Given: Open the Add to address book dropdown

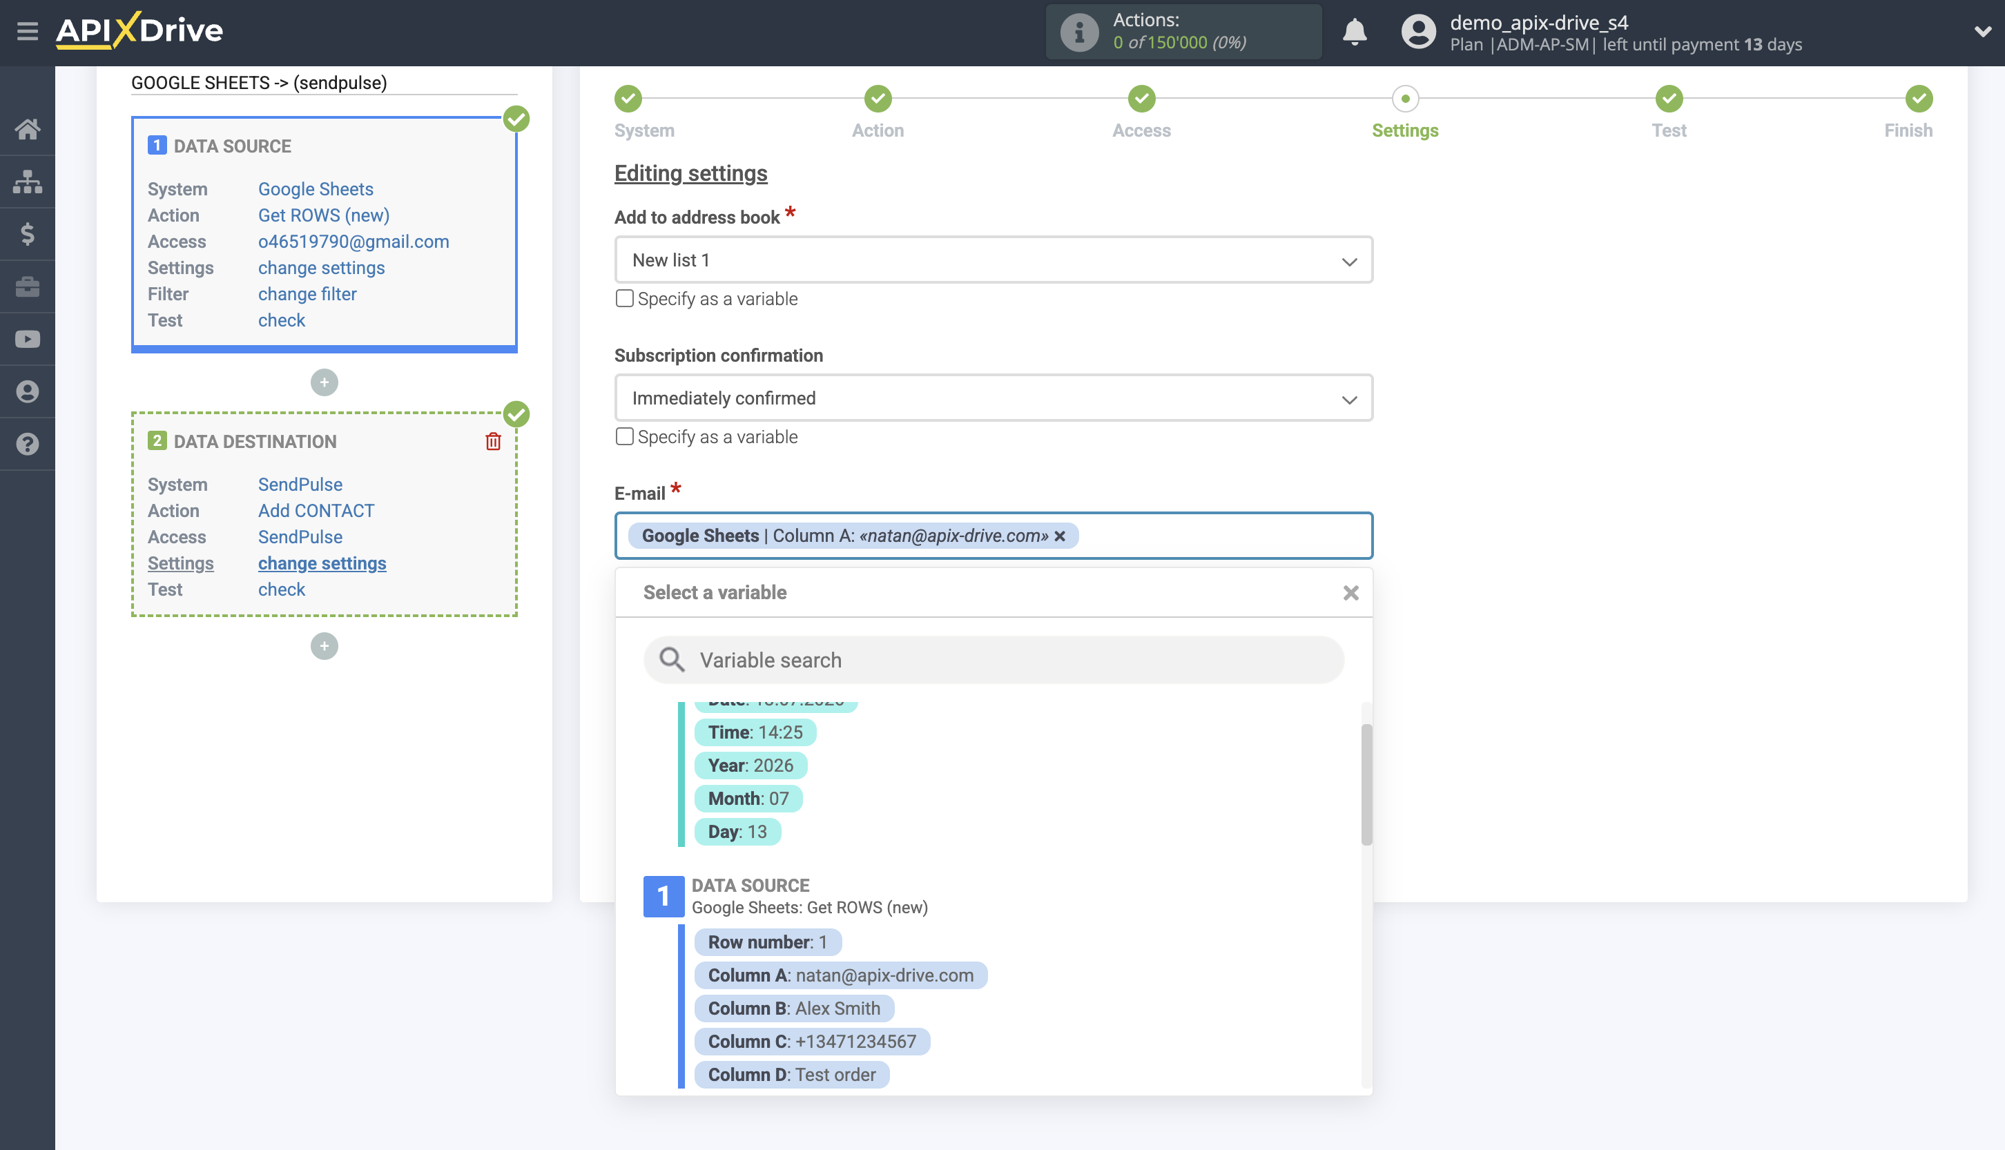Looking at the screenshot, I should pyautogui.click(x=993, y=260).
